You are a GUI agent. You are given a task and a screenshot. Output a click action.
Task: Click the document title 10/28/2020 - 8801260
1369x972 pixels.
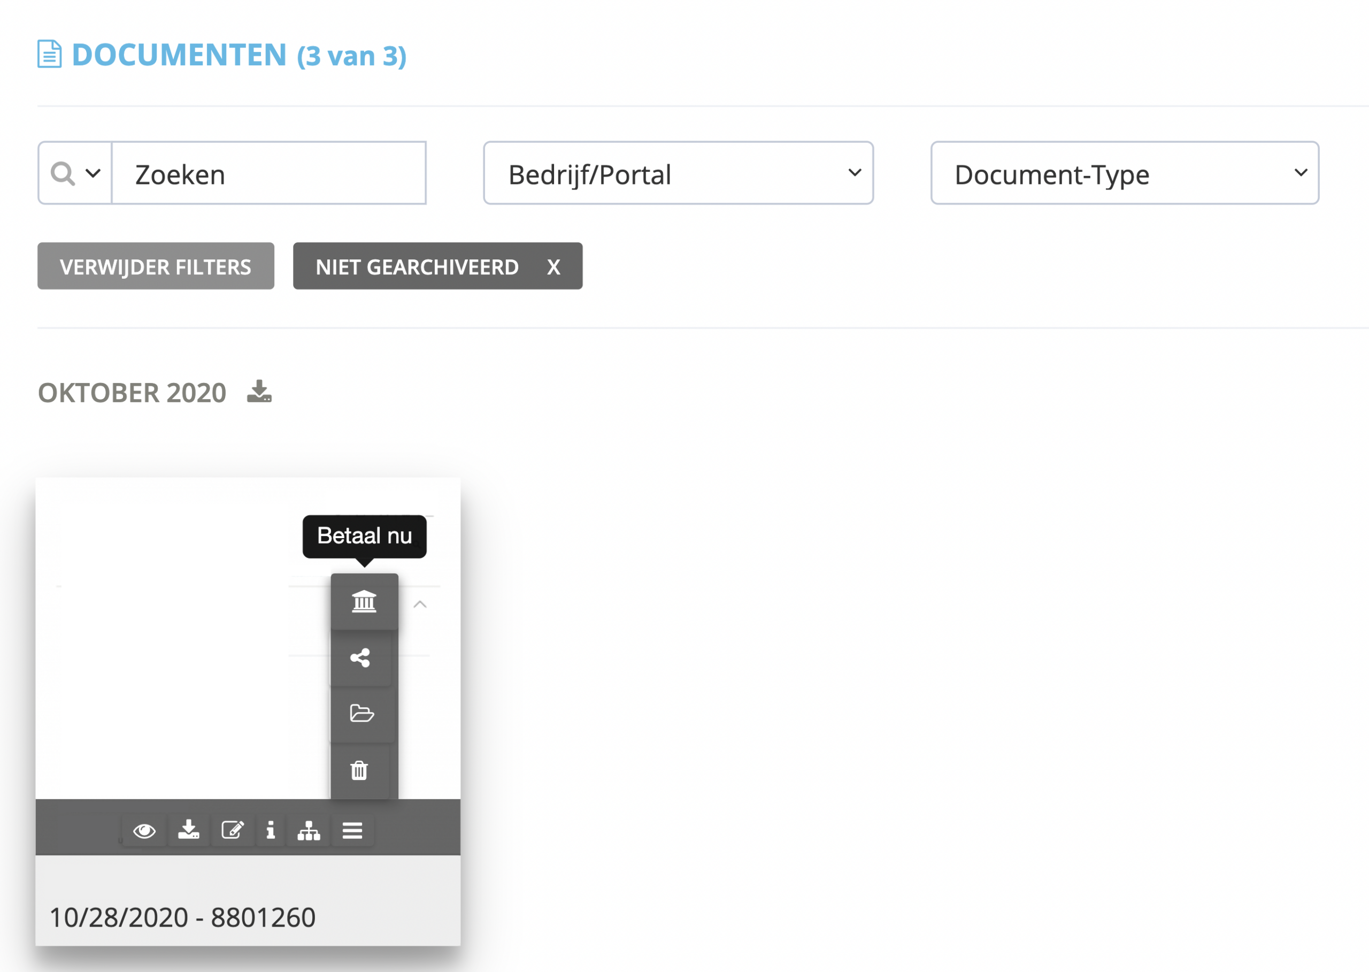point(182,917)
